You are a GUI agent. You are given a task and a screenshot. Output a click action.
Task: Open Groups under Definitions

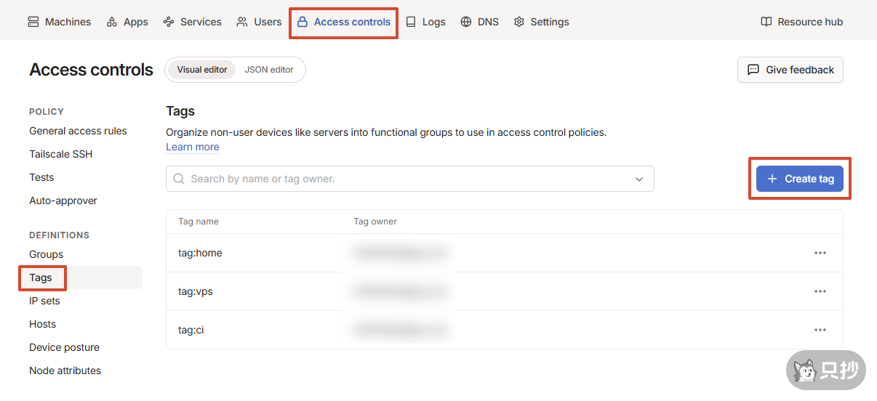coord(47,254)
